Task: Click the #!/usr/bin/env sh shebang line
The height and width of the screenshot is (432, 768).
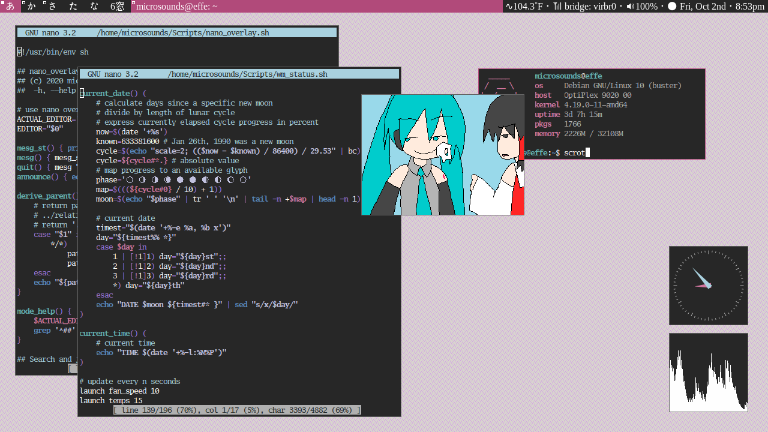Action: click(53, 52)
